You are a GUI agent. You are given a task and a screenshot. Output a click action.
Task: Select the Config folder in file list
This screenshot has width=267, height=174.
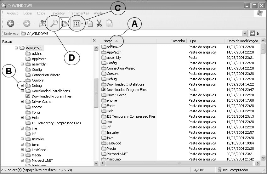(109, 63)
